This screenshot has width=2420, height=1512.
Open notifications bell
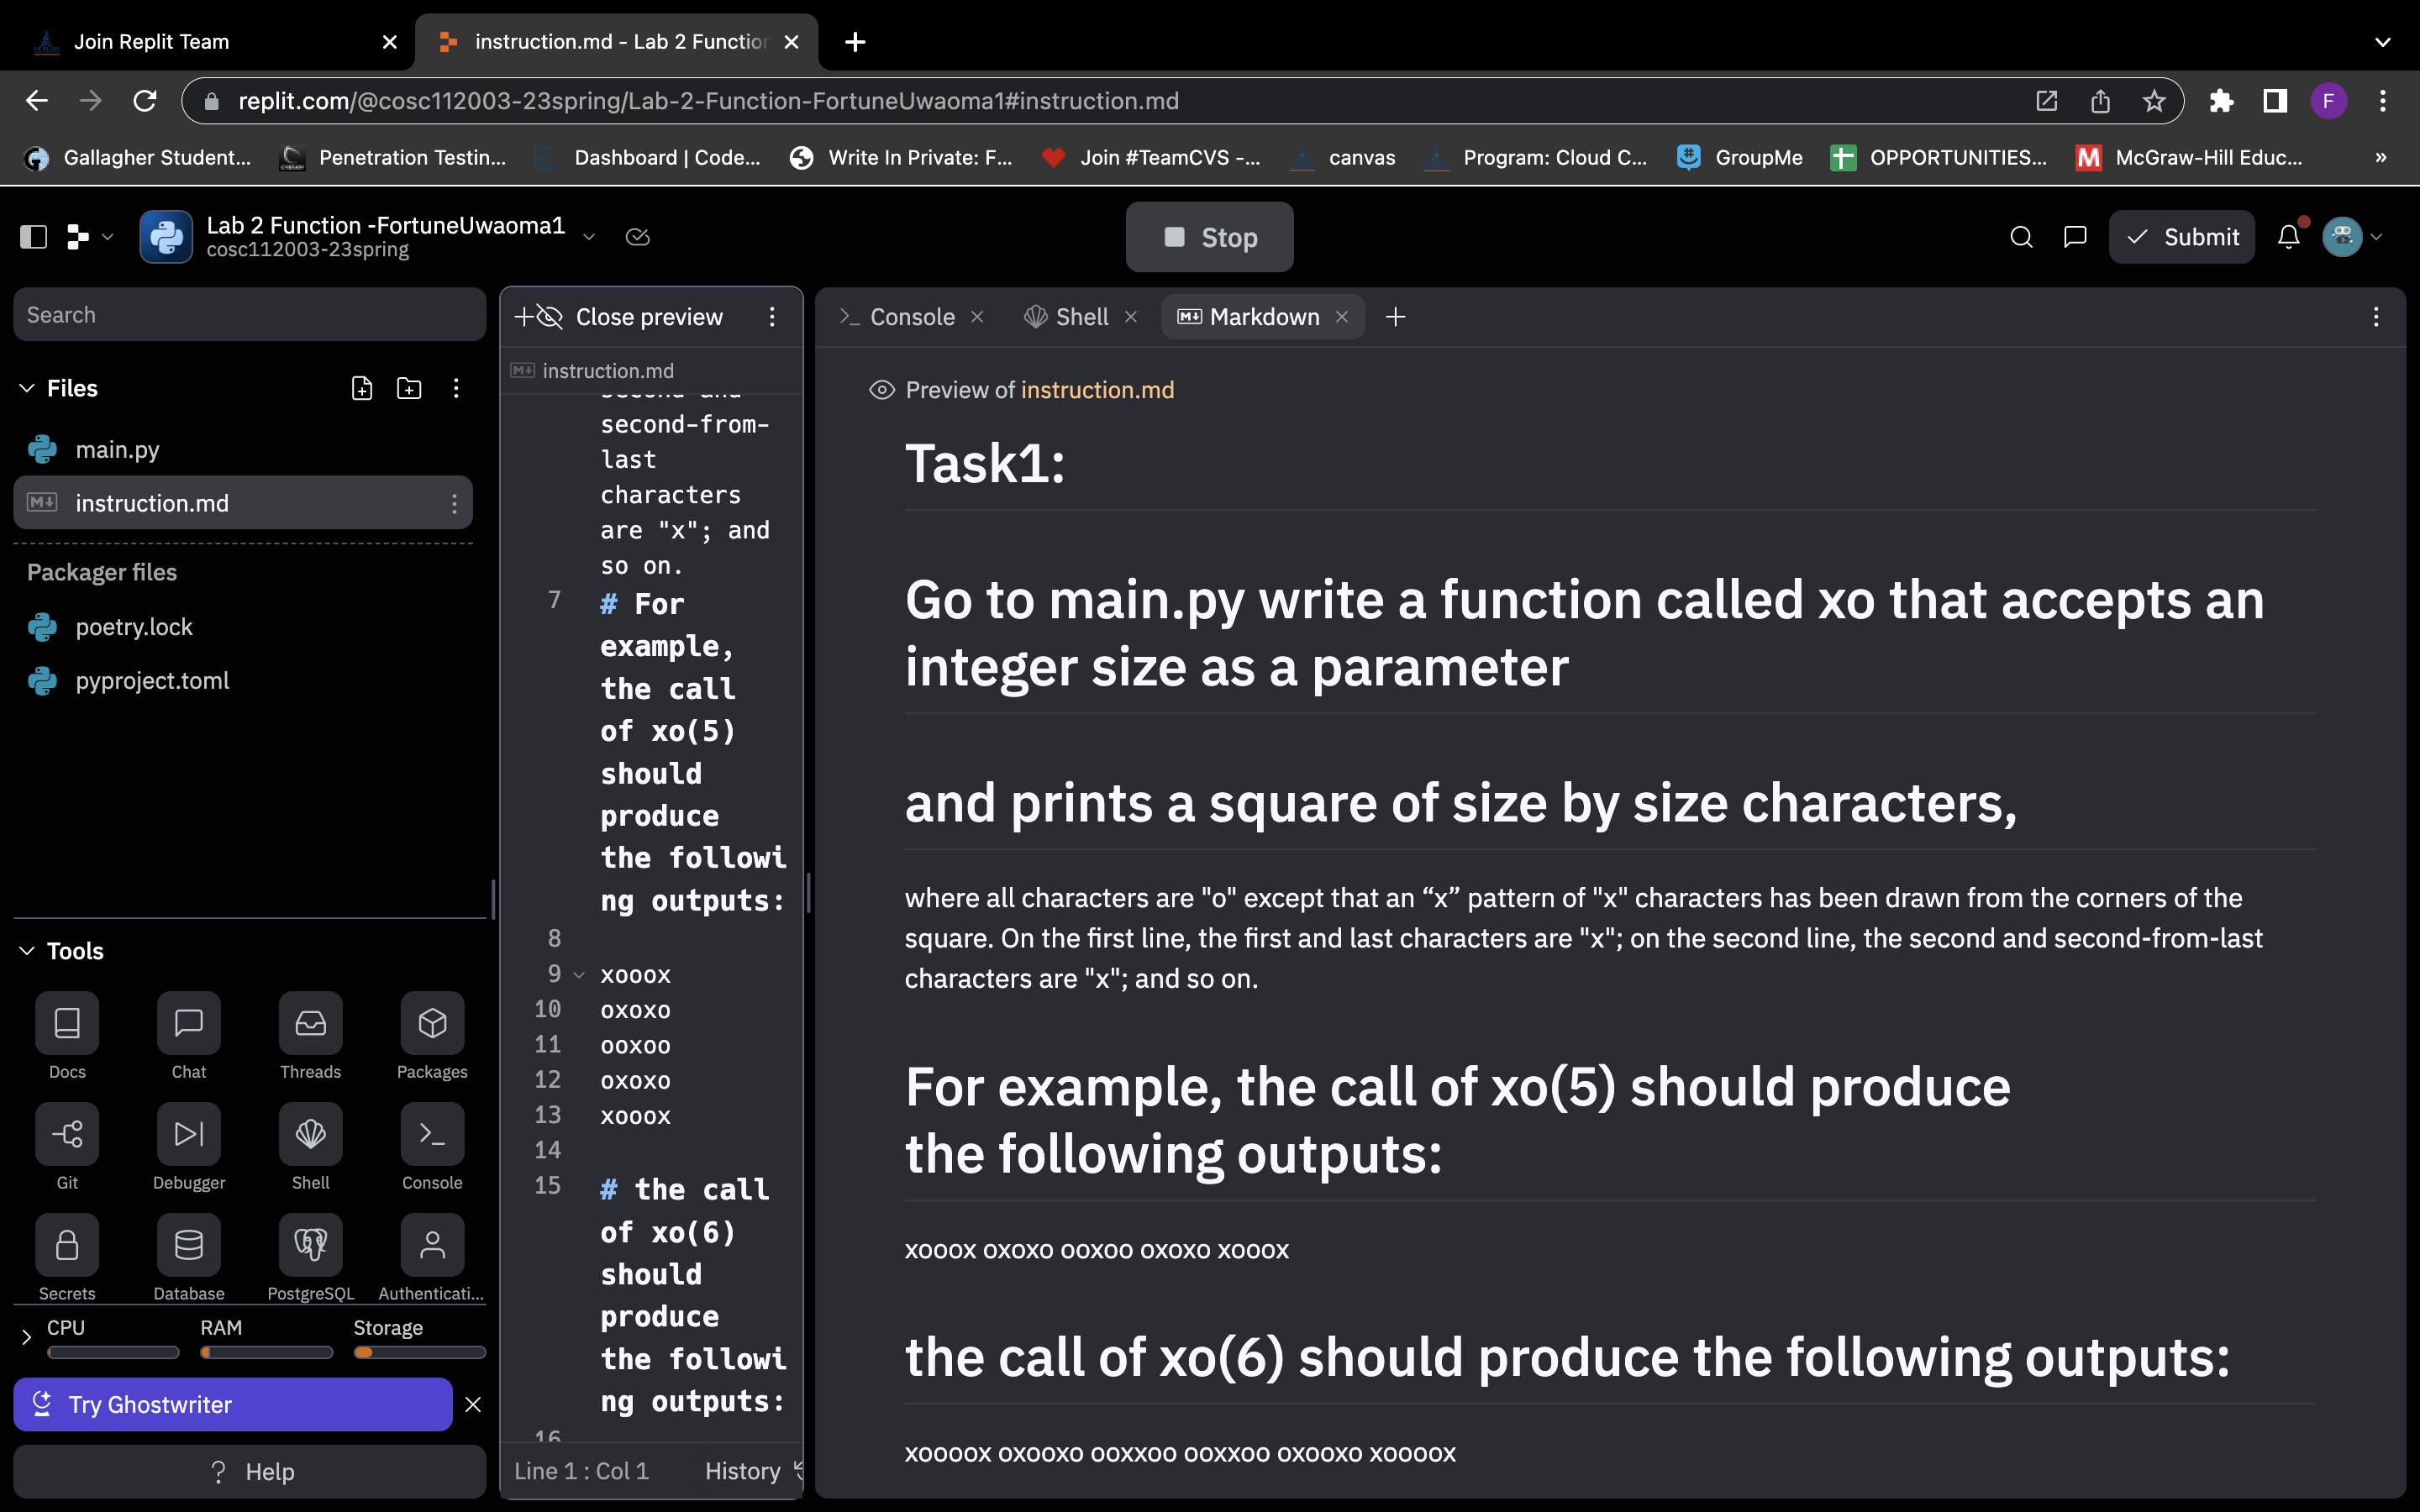[x=2288, y=236]
